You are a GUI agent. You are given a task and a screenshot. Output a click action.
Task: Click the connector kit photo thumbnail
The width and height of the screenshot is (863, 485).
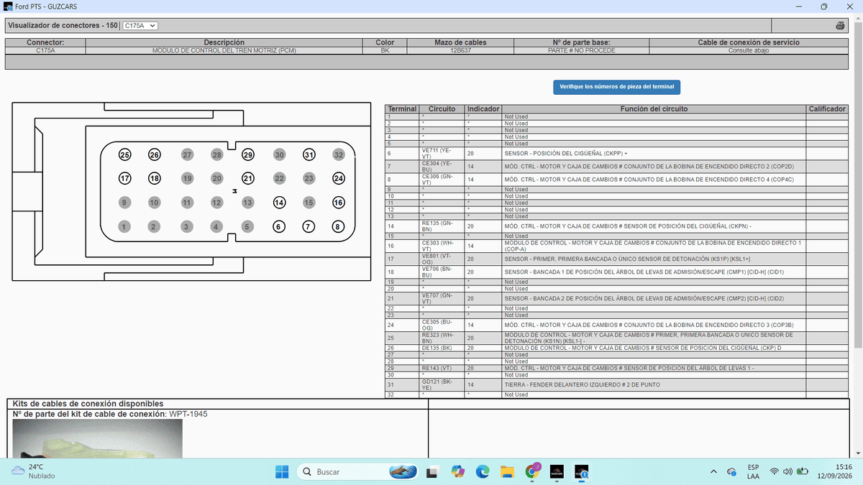tap(98, 439)
